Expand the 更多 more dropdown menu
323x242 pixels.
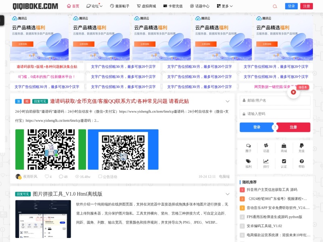pyautogui.click(x=225, y=6)
